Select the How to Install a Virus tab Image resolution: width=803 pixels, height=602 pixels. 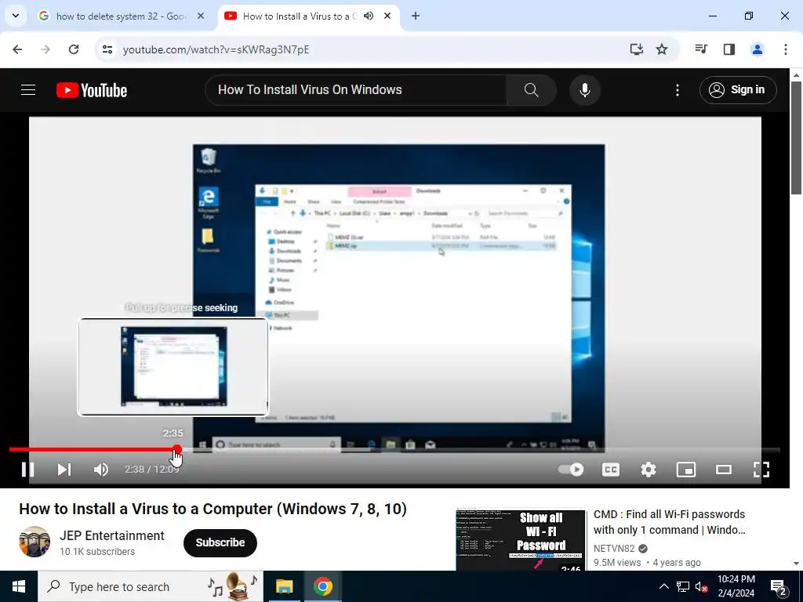300,16
